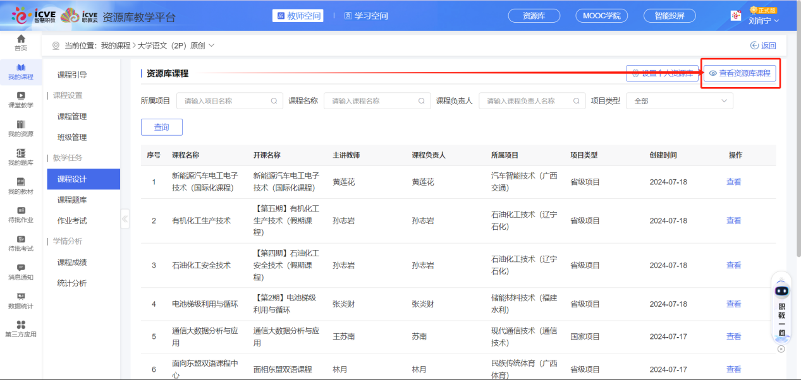Click the search icon in the 所属项目 field
Screen dimensions: 801x380
(x=274, y=101)
